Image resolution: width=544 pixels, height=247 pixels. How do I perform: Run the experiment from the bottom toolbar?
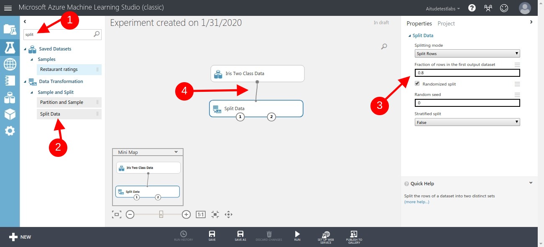tap(297, 236)
